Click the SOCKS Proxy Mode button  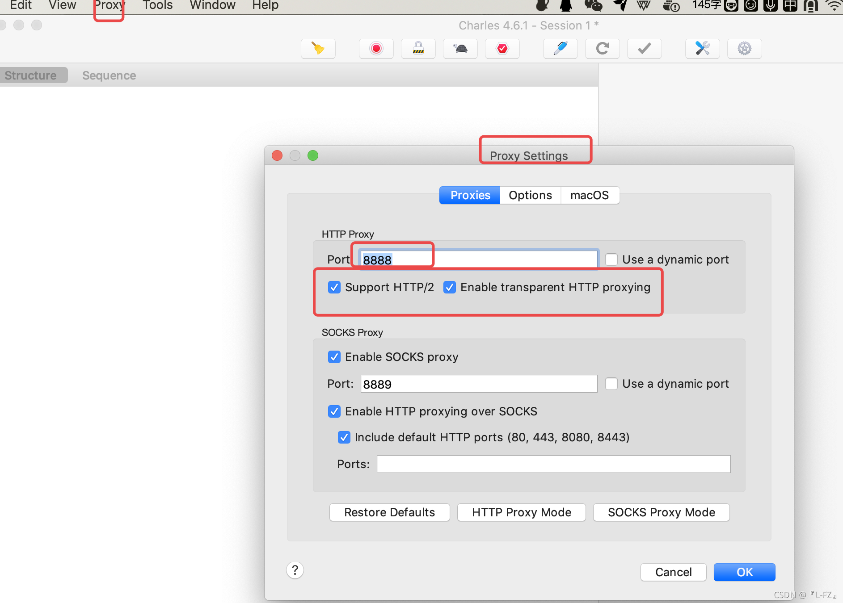[662, 512]
